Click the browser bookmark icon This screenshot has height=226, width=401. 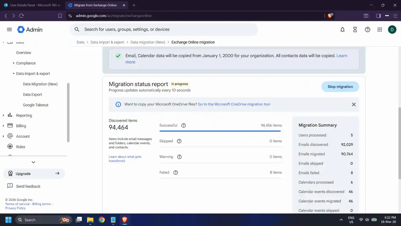tap(60, 16)
